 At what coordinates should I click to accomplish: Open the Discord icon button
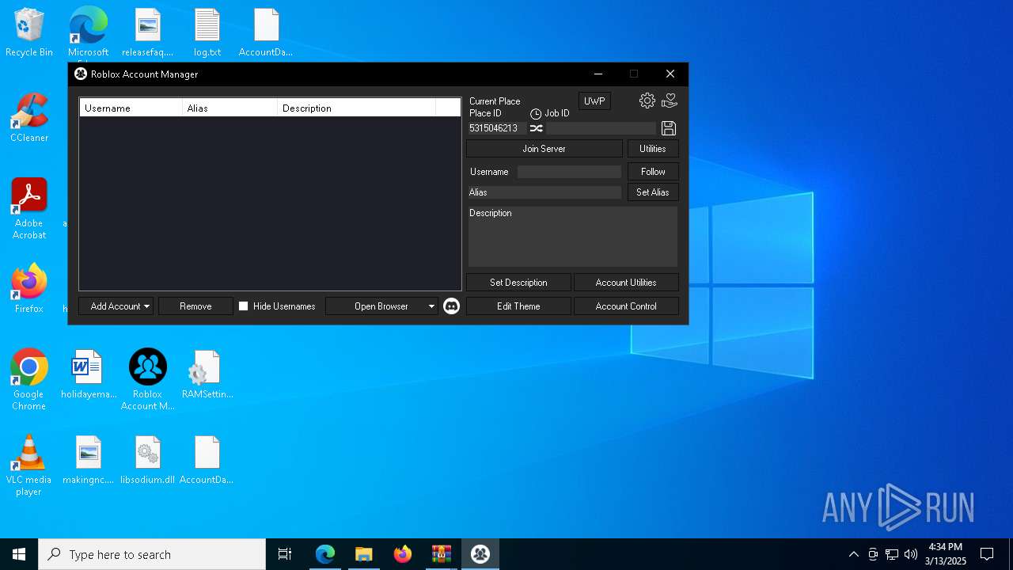[x=451, y=306]
